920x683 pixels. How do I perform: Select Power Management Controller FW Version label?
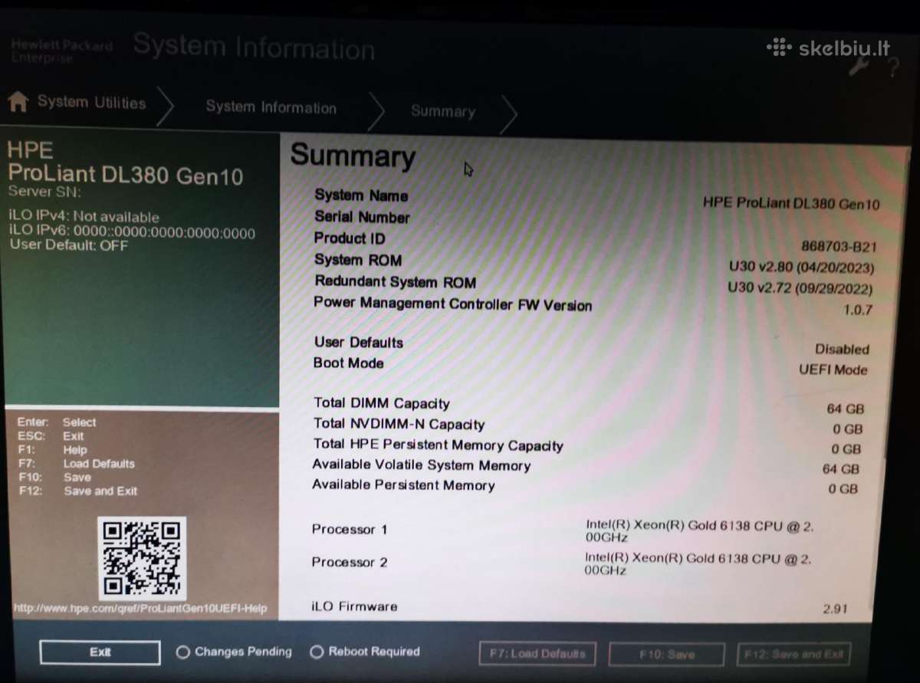453,304
